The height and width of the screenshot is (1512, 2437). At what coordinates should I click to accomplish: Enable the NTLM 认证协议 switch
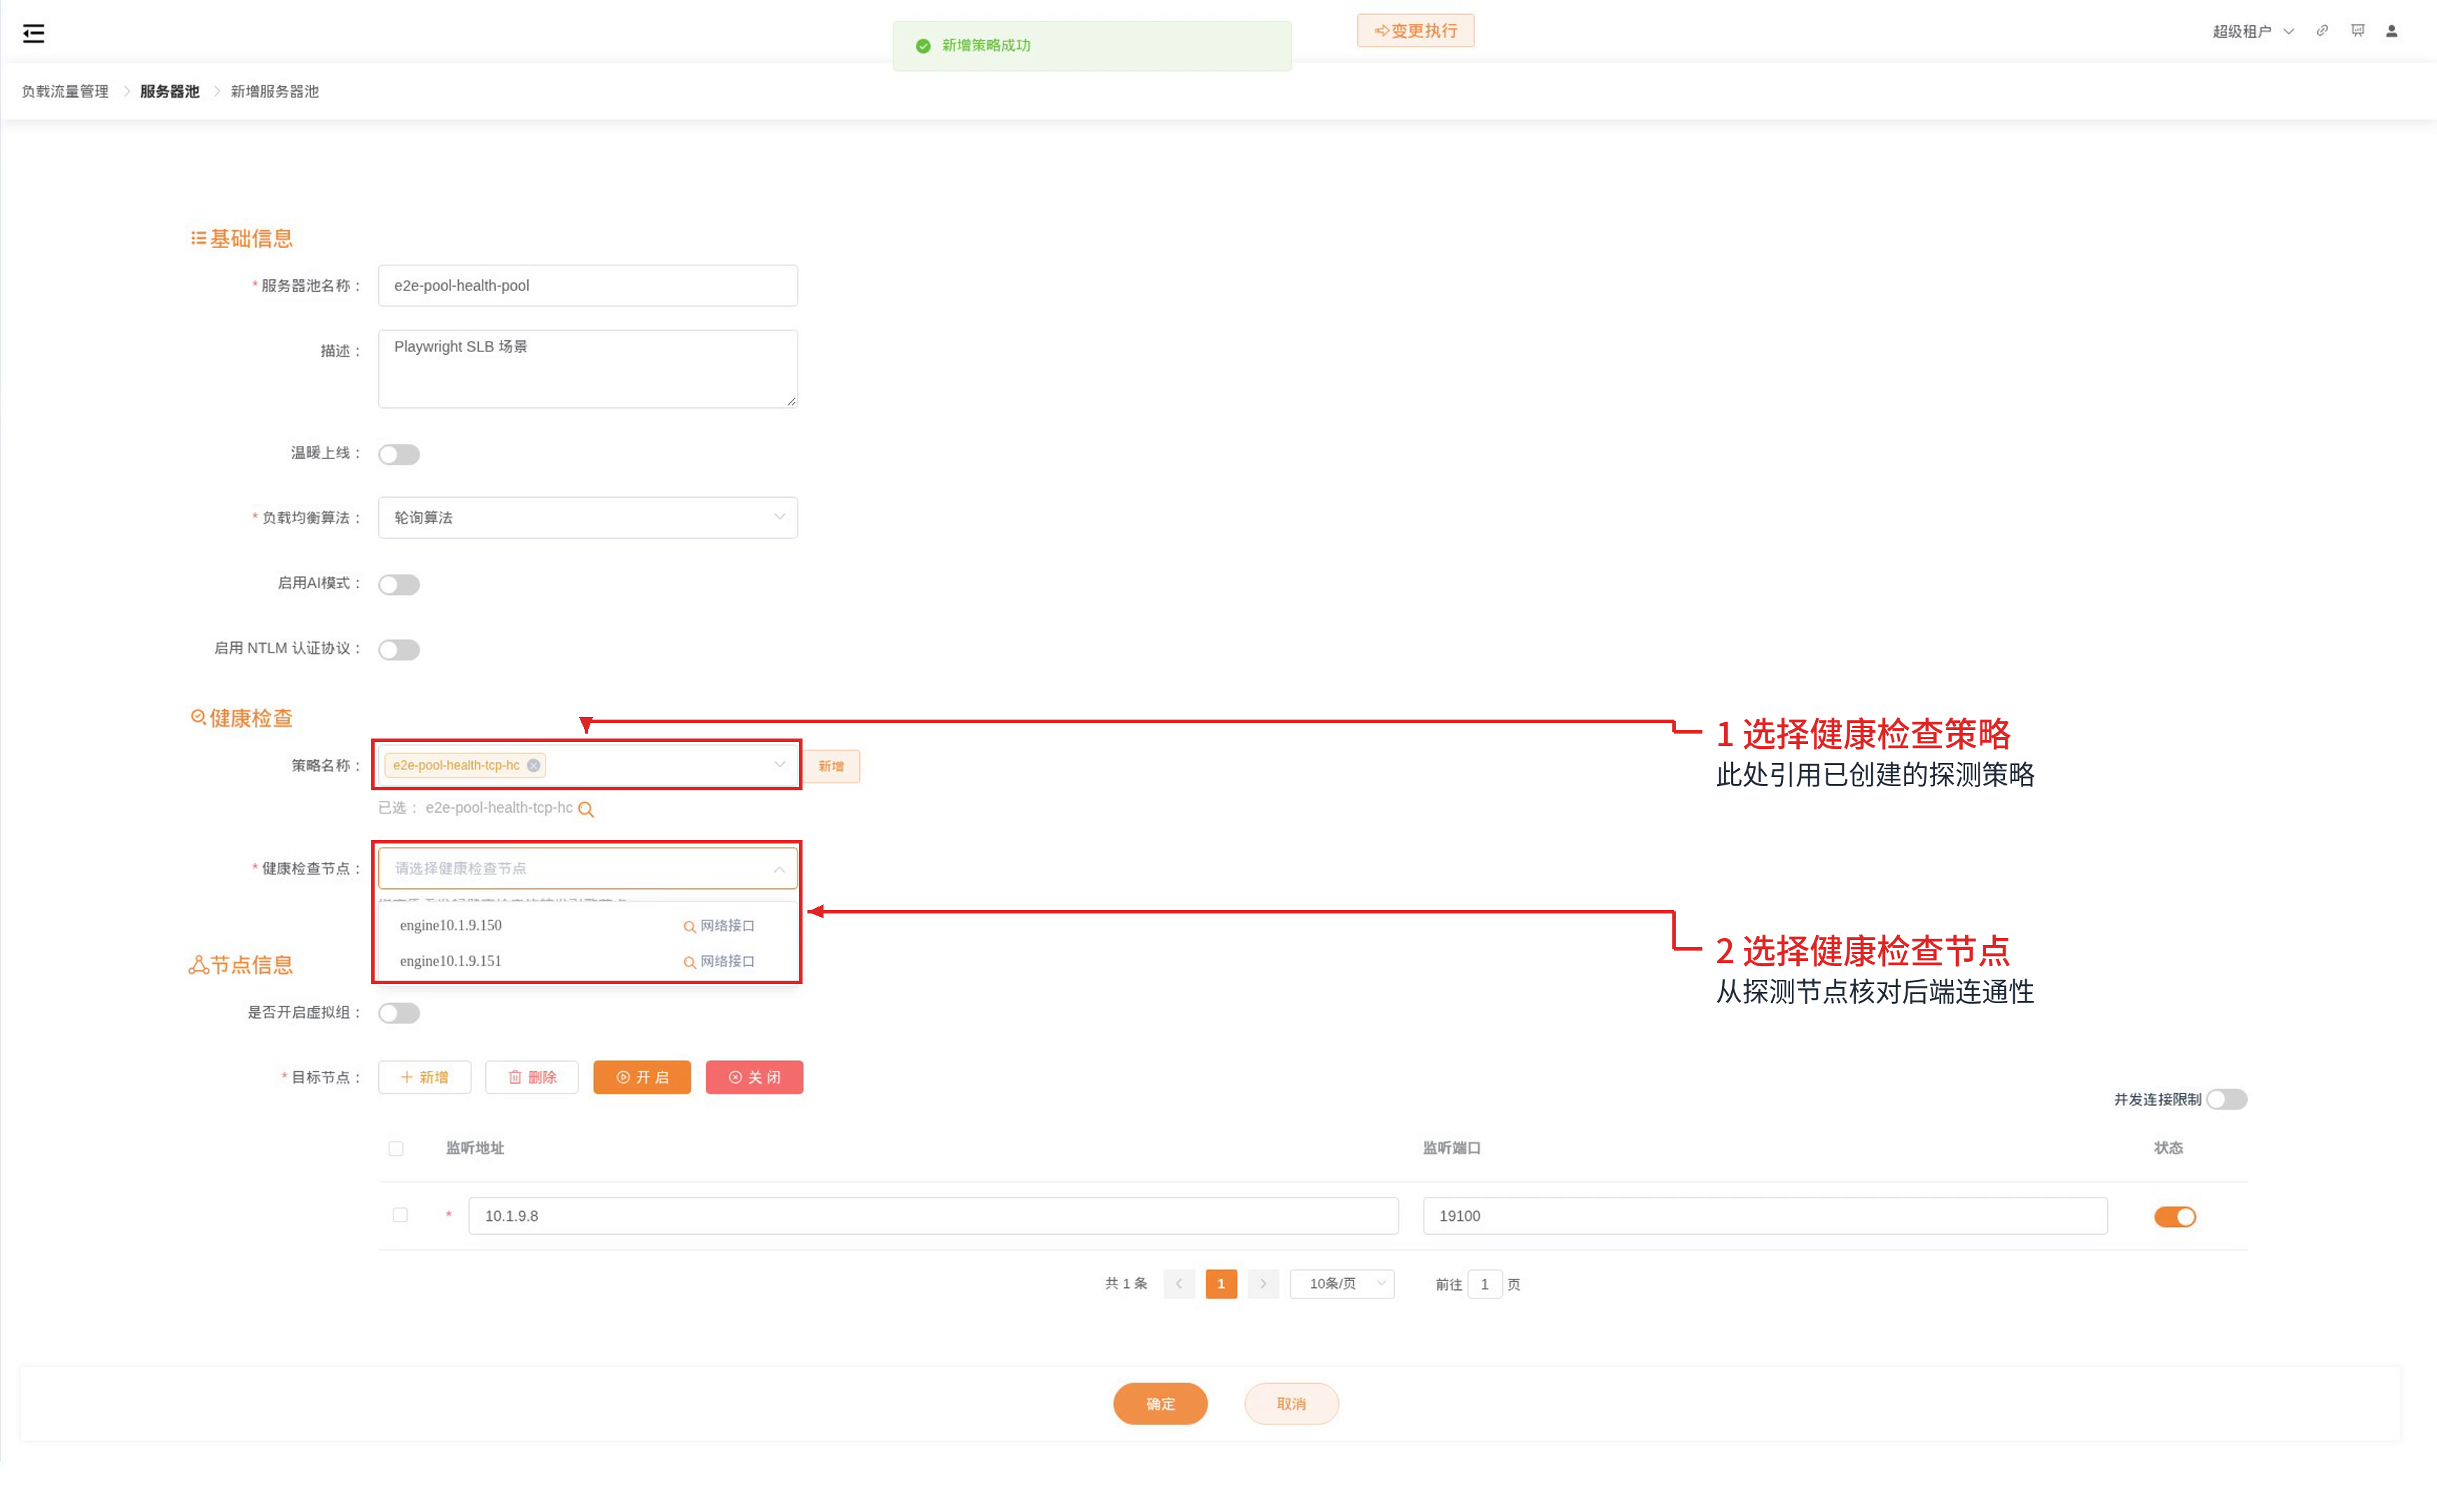coord(399,649)
